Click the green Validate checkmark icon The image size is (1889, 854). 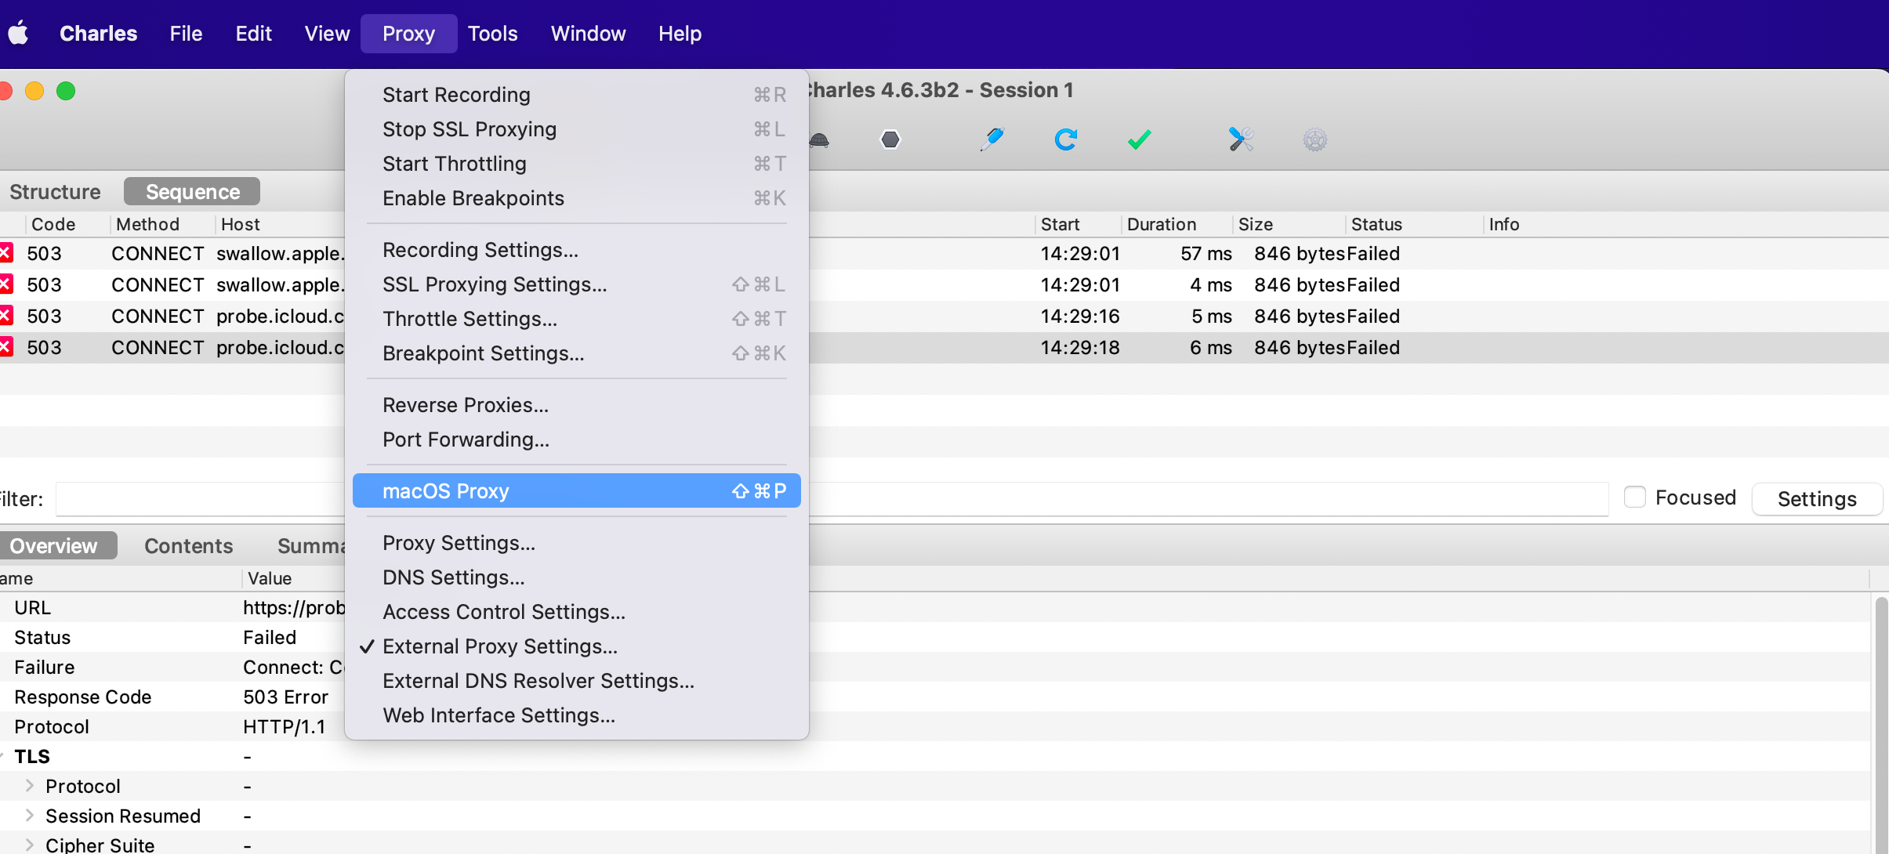click(1139, 139)
